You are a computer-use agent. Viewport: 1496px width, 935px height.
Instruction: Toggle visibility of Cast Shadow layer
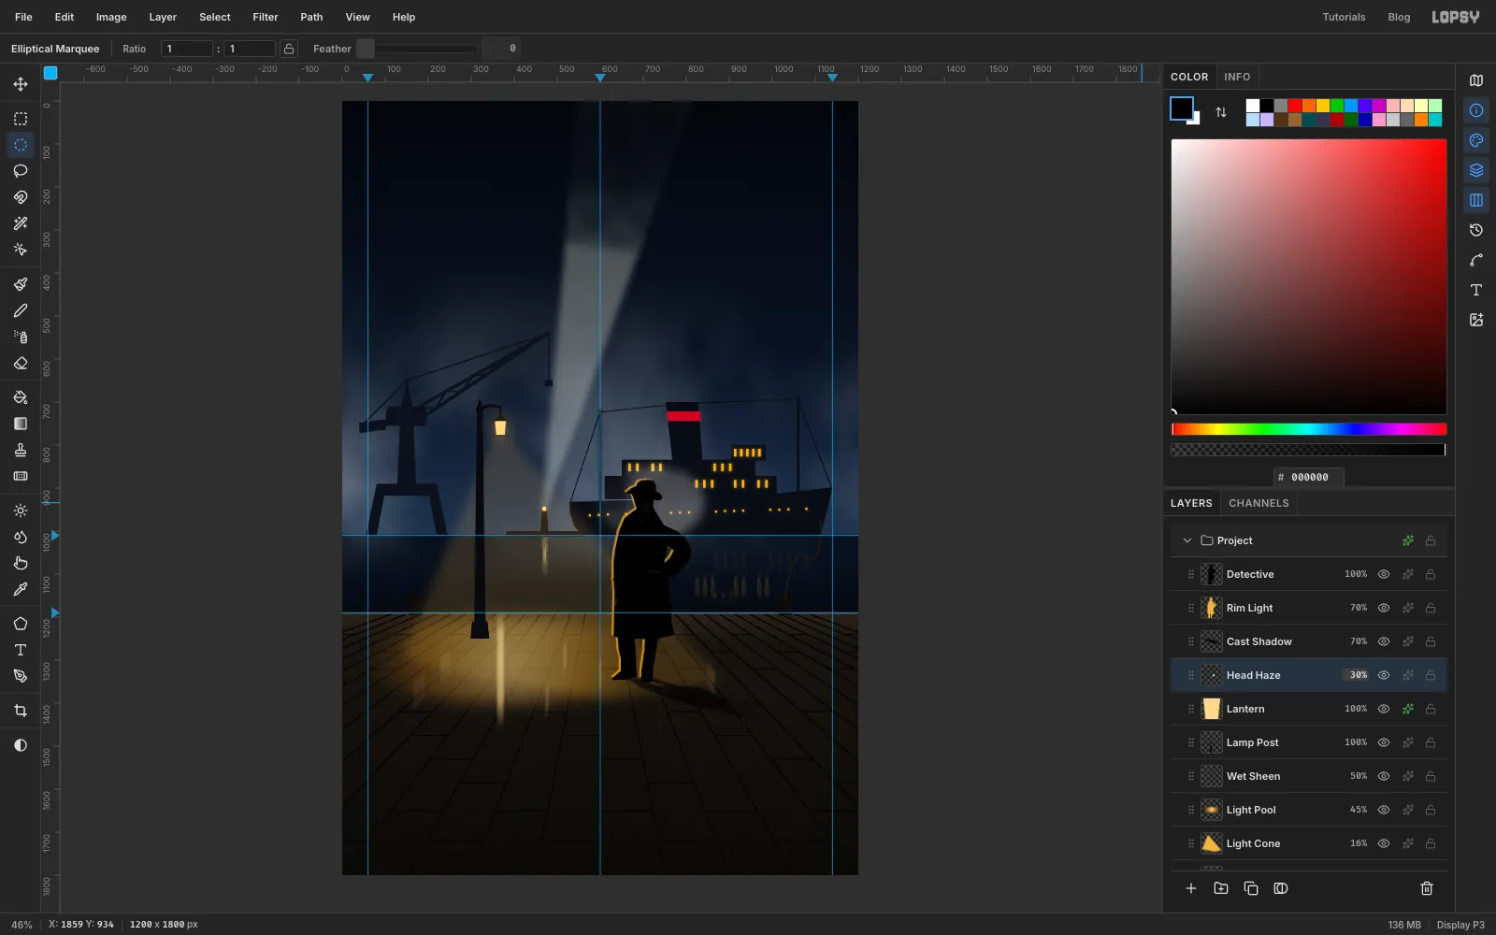[1384, 641]
